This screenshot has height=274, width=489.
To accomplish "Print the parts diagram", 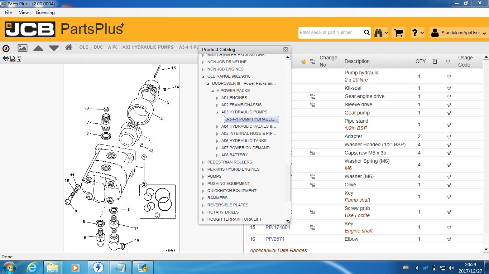I will 6,59.
